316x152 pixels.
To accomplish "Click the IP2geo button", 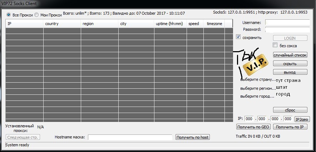I will (302, 119).
